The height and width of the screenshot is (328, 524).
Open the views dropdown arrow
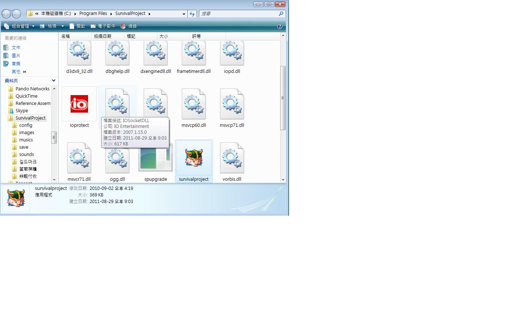click(63, 26)
